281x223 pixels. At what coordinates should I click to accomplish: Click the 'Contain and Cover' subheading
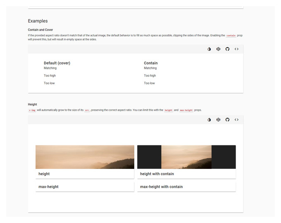point(40,30)
